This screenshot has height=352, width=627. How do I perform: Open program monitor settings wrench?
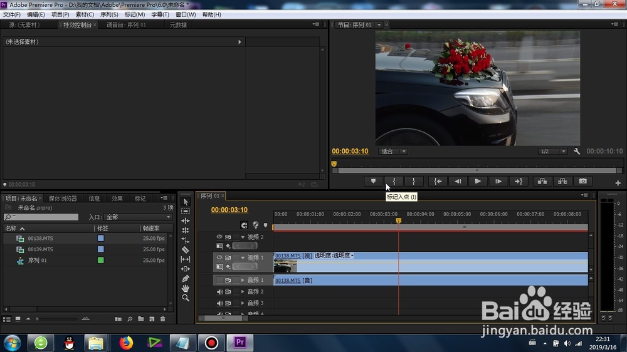click(x=577, y=152)
